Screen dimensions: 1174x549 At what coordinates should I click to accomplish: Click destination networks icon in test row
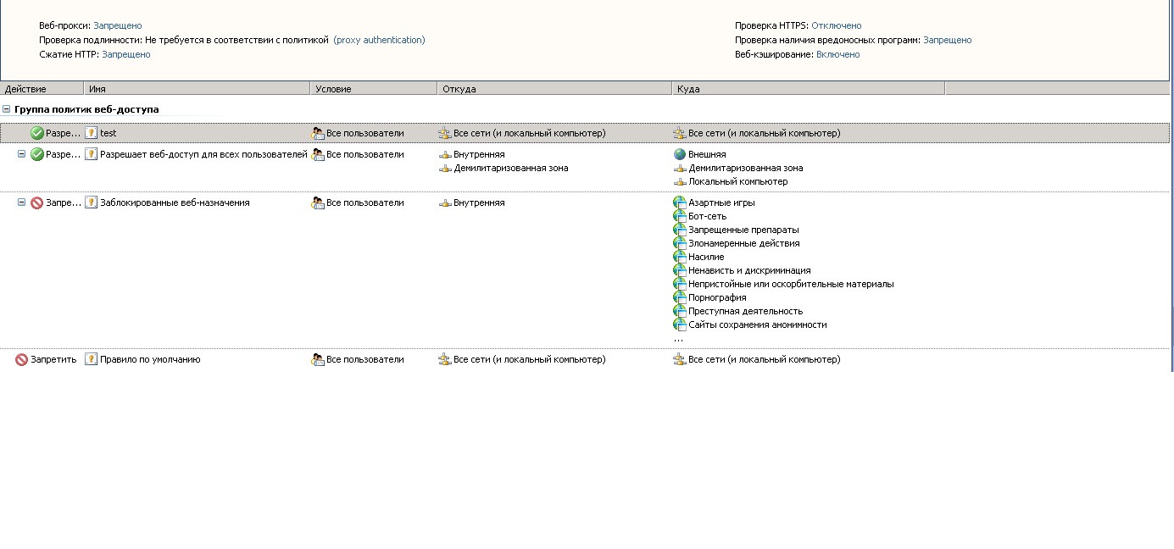point(680,133)
